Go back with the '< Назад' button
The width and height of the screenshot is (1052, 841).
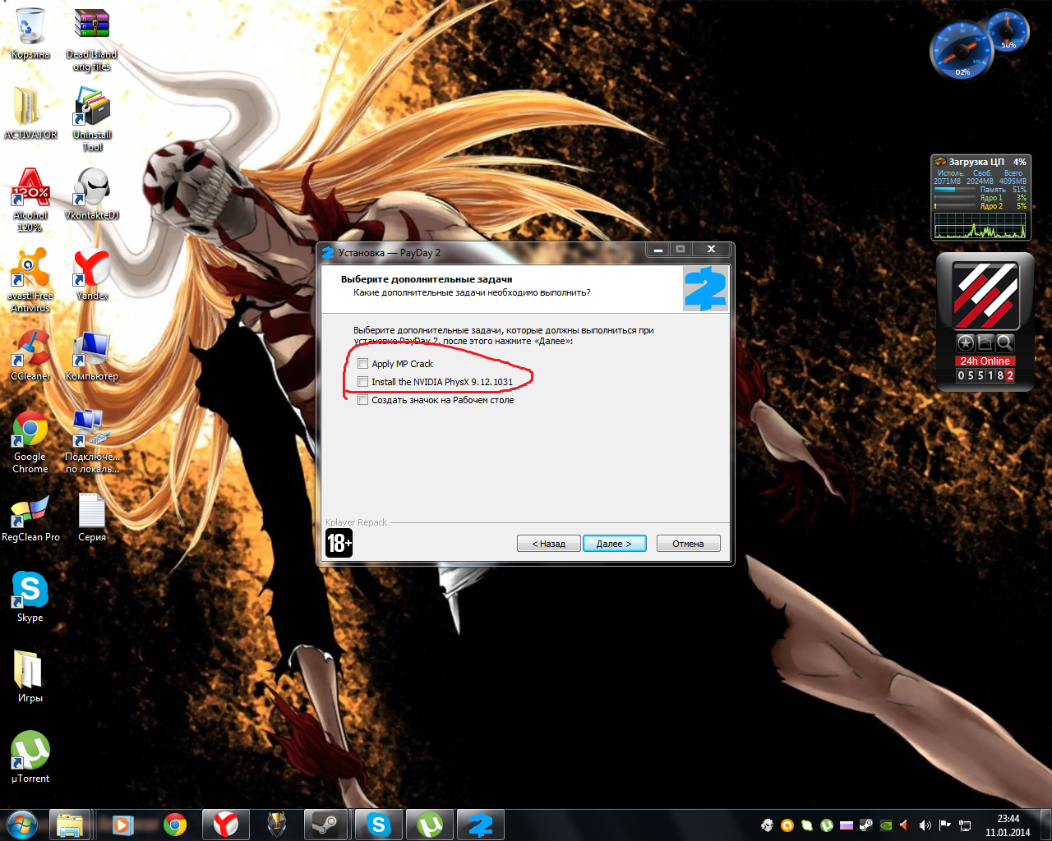(548, 544)
